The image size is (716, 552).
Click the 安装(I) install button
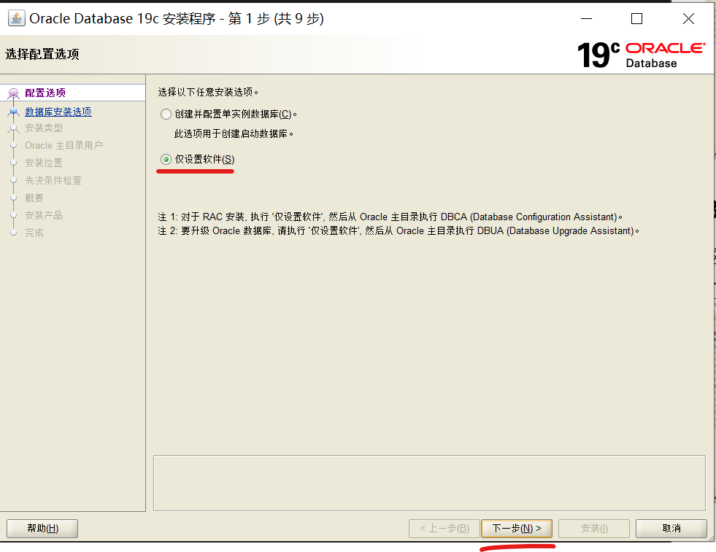594,528
